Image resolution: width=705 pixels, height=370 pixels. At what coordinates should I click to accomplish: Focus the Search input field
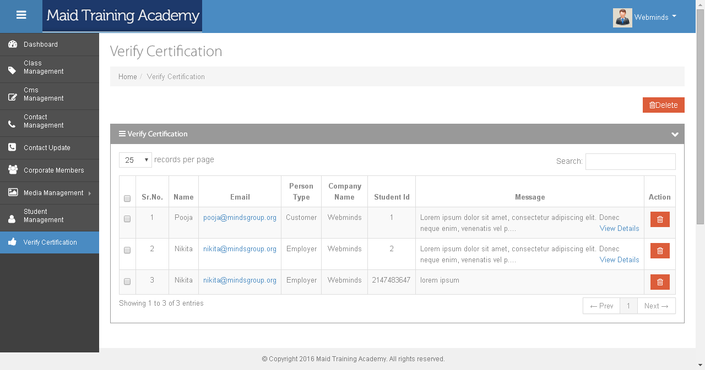[630, 161]
